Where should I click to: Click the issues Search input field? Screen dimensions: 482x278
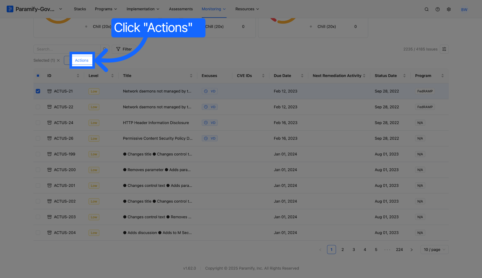(x=67, y=49)
